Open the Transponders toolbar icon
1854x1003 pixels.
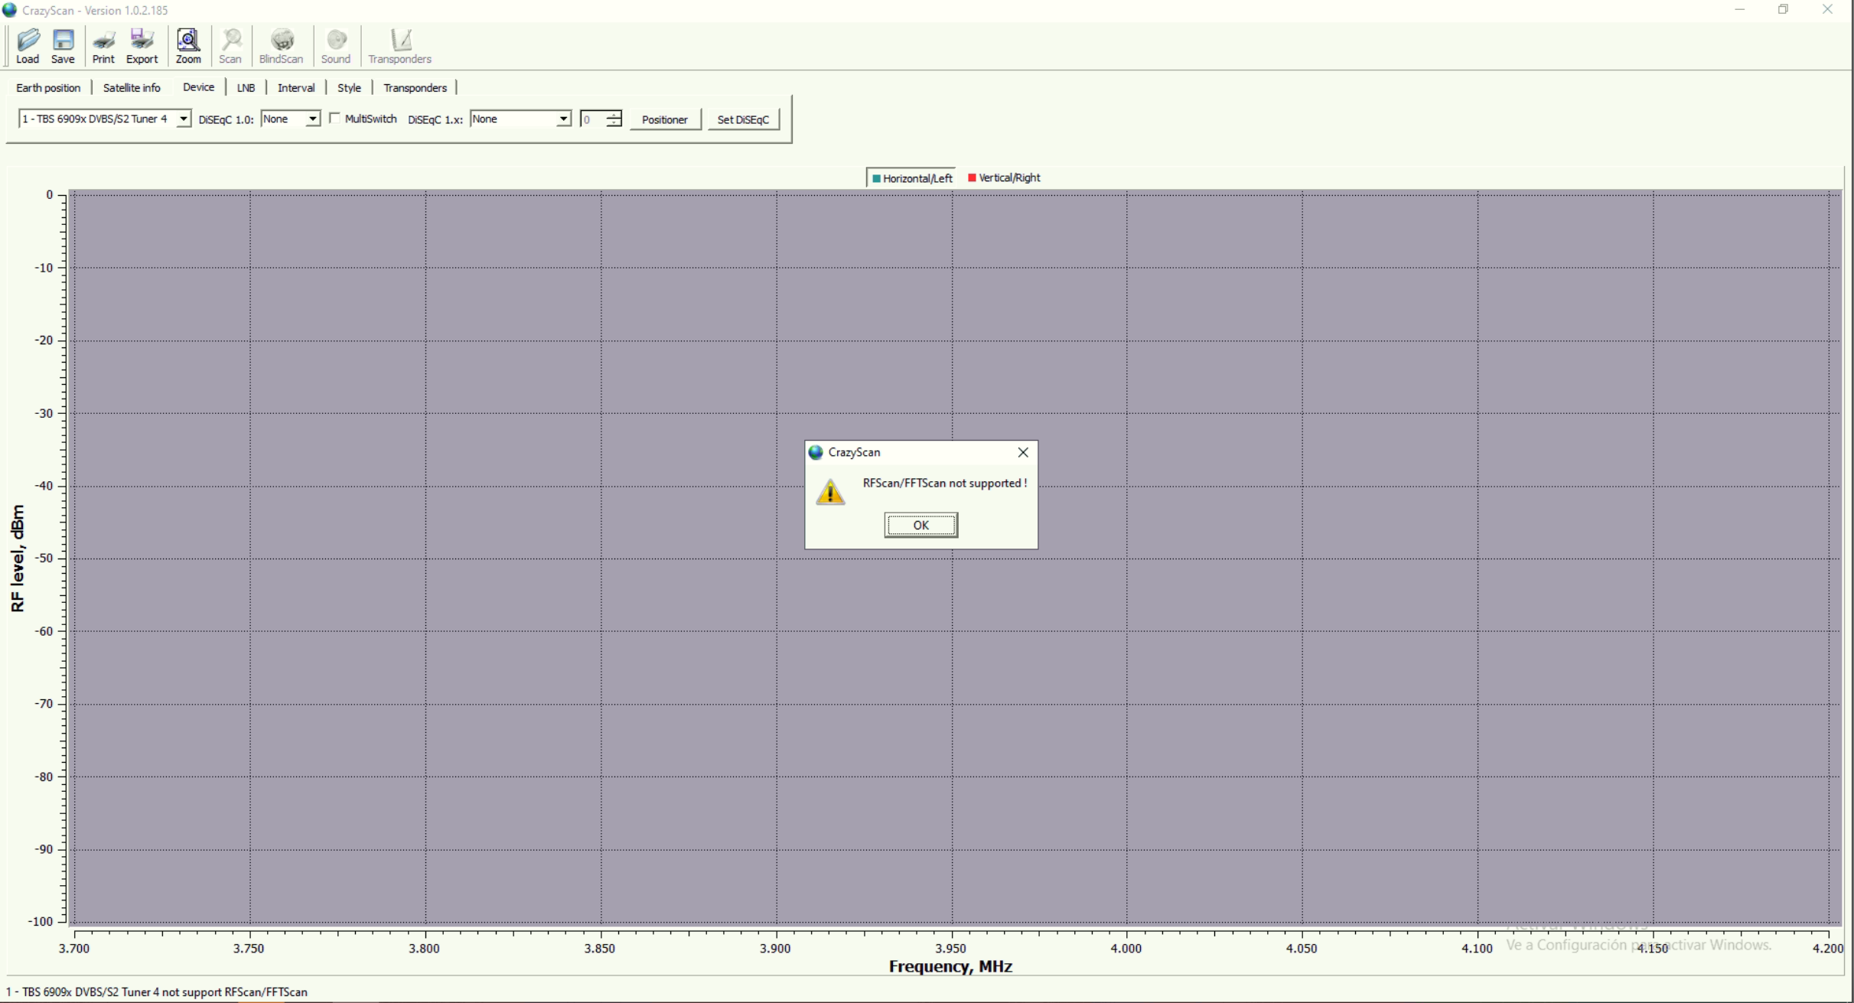[400, 46]
